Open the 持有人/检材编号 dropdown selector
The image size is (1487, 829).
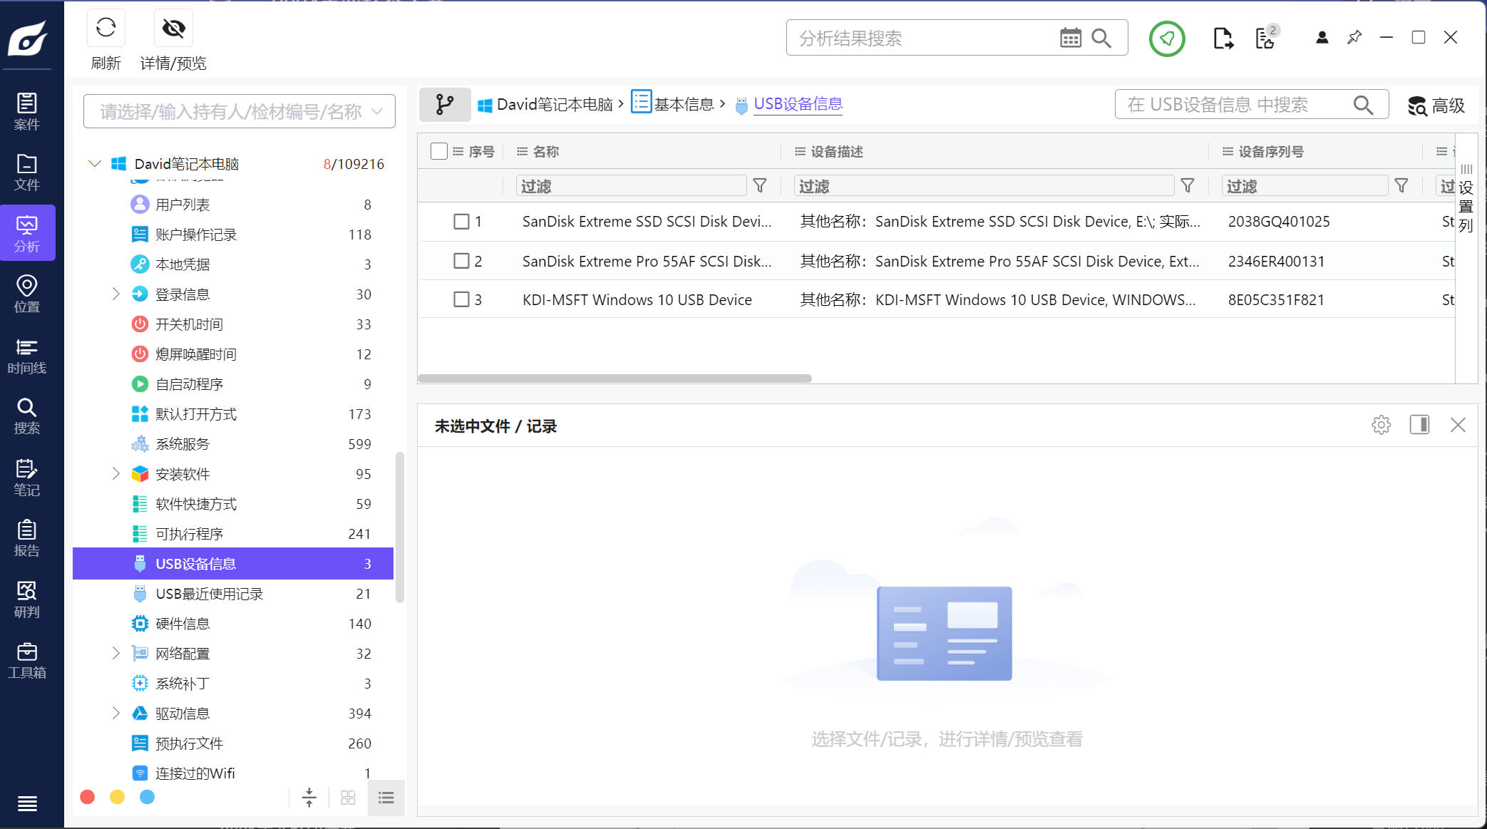click(x=239, y=112)
